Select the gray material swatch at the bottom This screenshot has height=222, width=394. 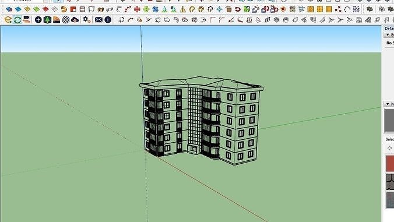coord(390,200)
